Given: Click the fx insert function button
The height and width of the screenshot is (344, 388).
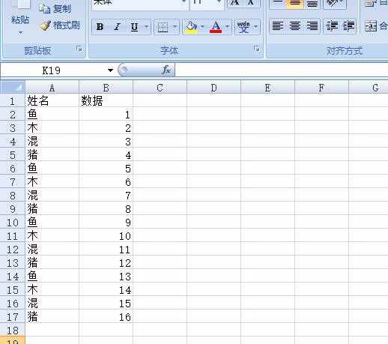Looking at the screenshot, I should pos(166,70).
